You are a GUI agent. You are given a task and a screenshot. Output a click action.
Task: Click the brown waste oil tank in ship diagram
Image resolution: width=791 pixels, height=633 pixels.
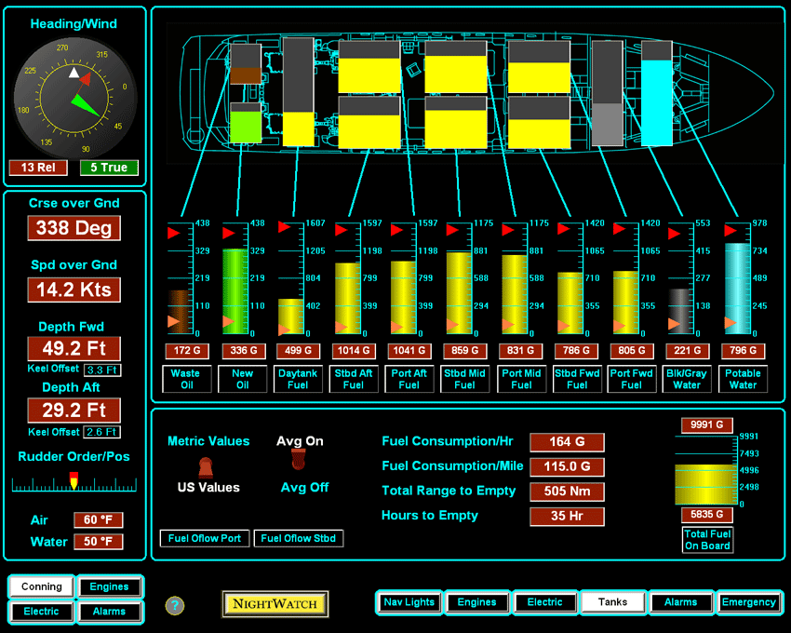pyautogui.click(x=246, y=76)
